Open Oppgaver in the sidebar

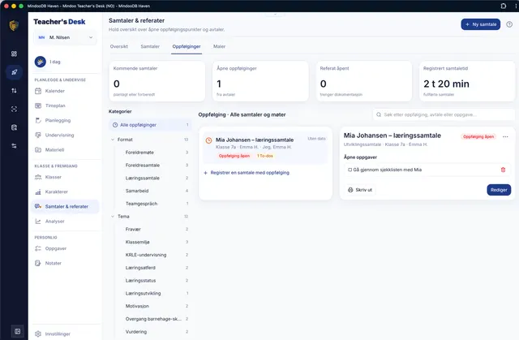(x=66, y=248)
